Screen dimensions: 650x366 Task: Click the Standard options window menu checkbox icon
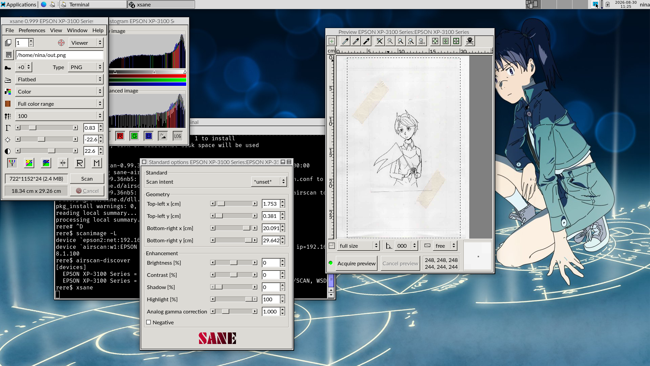point(144,162)
